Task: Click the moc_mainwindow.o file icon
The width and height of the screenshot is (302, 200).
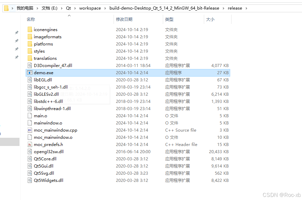Action: (x=30, y=137)
